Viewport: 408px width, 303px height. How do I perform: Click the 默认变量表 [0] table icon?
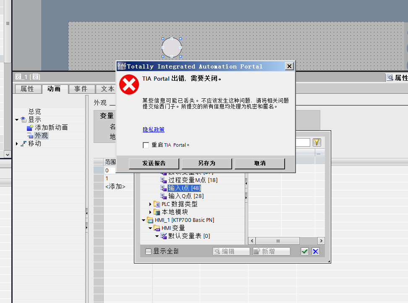click(x=163, y=236)
